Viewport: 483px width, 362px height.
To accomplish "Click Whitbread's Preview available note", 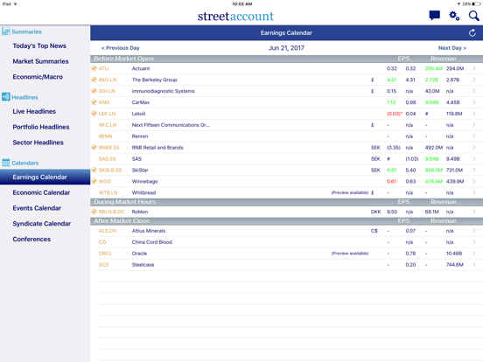I will [350, 192].
